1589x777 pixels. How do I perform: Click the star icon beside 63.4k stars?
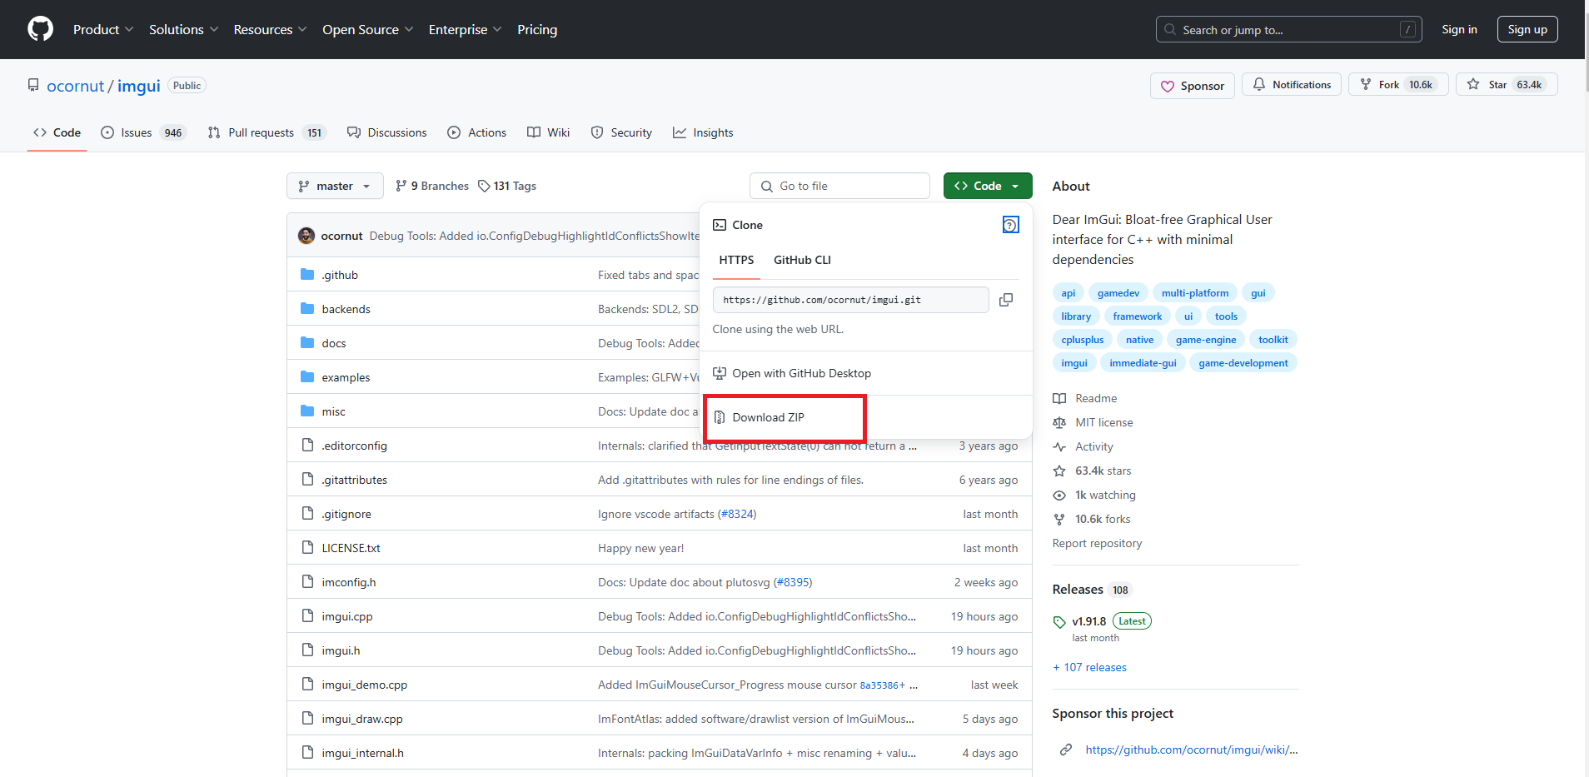(x=1059, y=471)
